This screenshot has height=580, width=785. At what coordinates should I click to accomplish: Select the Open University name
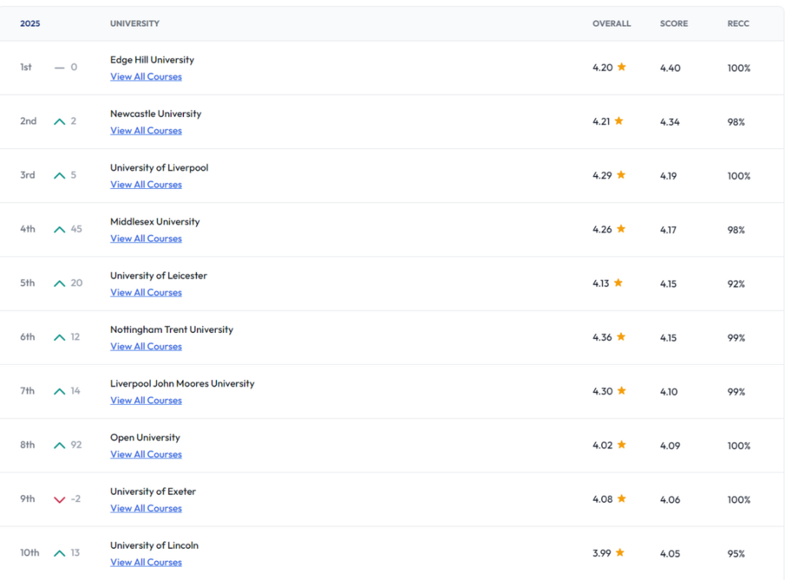[x=145, y=438]
